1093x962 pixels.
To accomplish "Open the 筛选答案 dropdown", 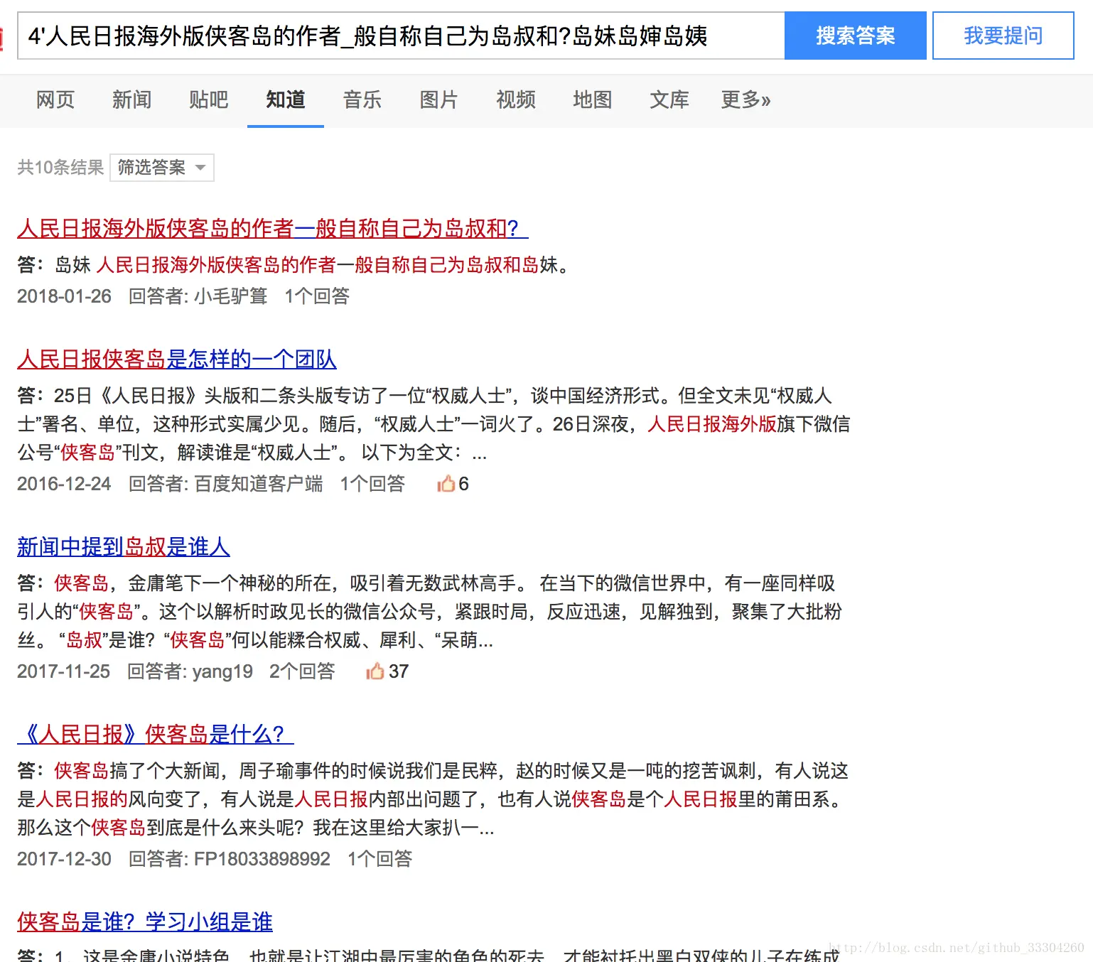I will (162, 168).
